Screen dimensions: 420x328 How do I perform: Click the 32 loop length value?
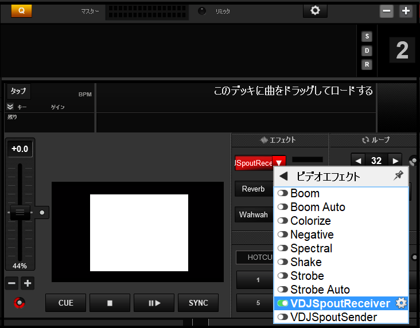[x=376, y=161]
